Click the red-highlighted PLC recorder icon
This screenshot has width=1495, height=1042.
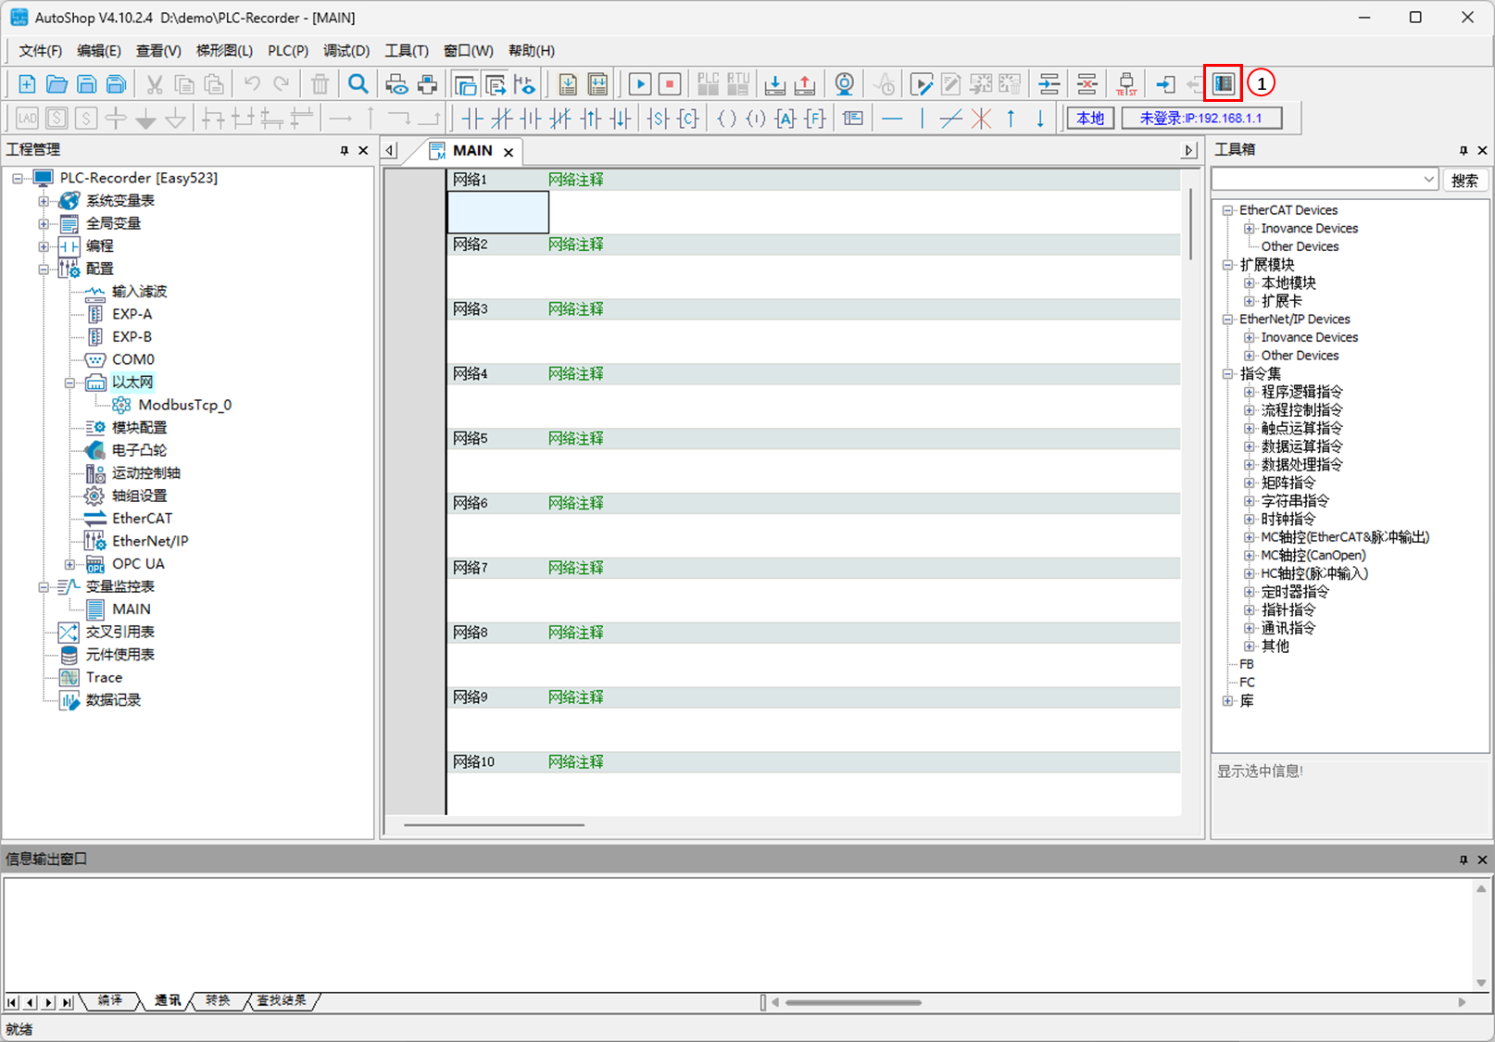pyautogui.click(x=1223, y=83)
